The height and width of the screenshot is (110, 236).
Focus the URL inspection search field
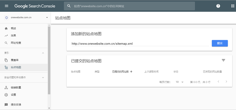tap(130, 6)
